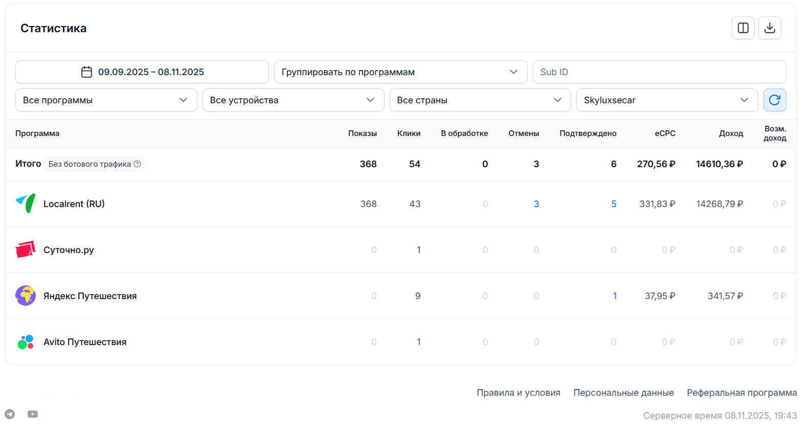Click the help icon near Без ботового трафика

point(137,164)
